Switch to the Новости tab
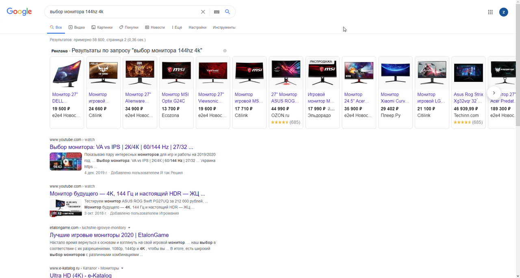520x278 pixels. point(155,28)
